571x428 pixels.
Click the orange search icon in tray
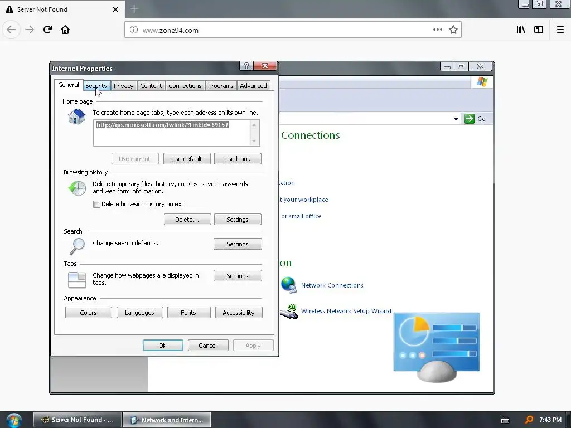529,420
